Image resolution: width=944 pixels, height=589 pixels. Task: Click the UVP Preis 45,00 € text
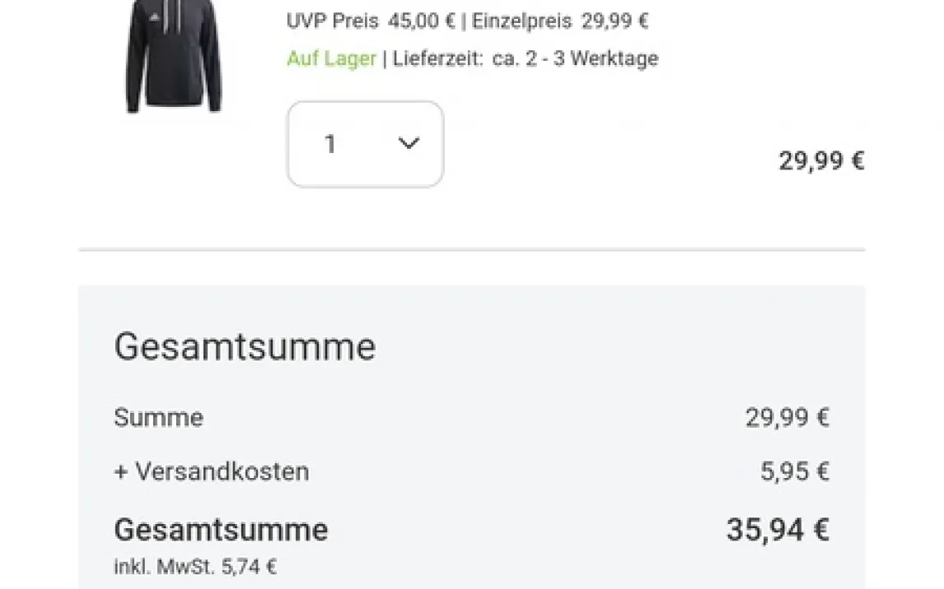click(370, 21)
